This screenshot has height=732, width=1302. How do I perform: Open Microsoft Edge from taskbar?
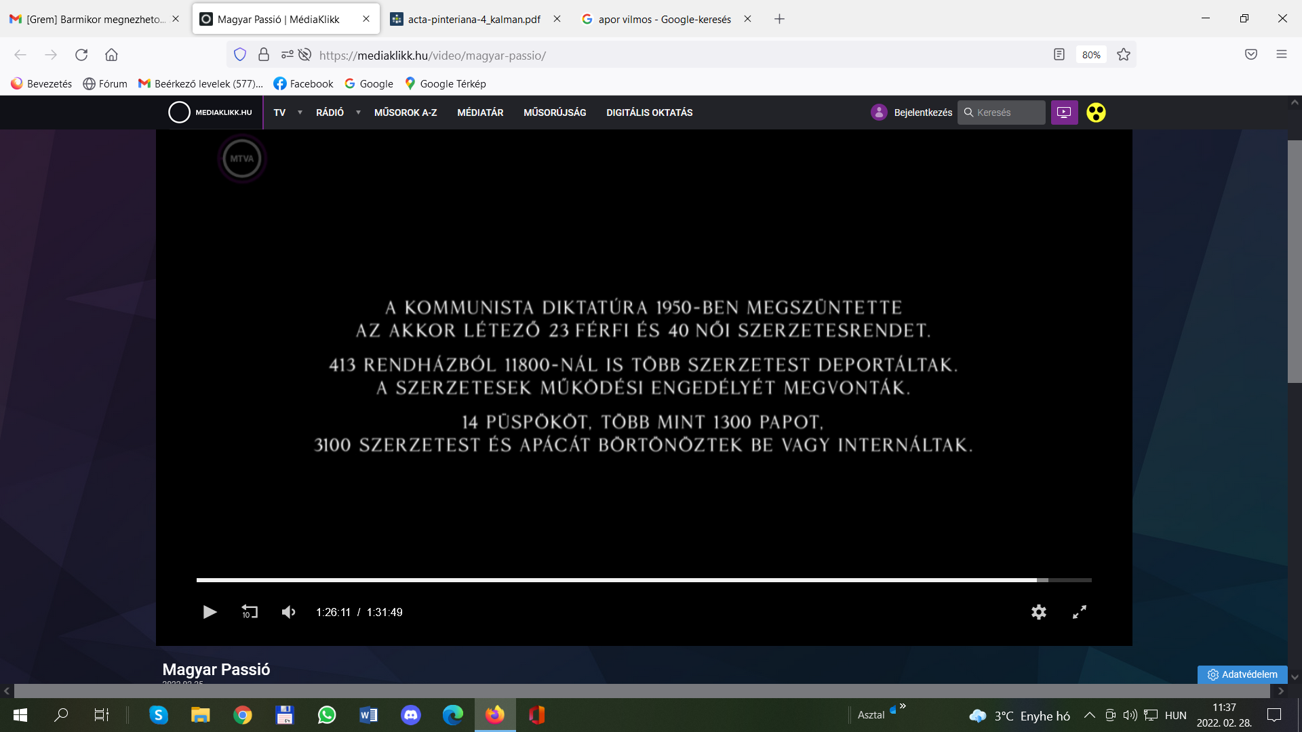pyautogui.click(x=453, y=715)
